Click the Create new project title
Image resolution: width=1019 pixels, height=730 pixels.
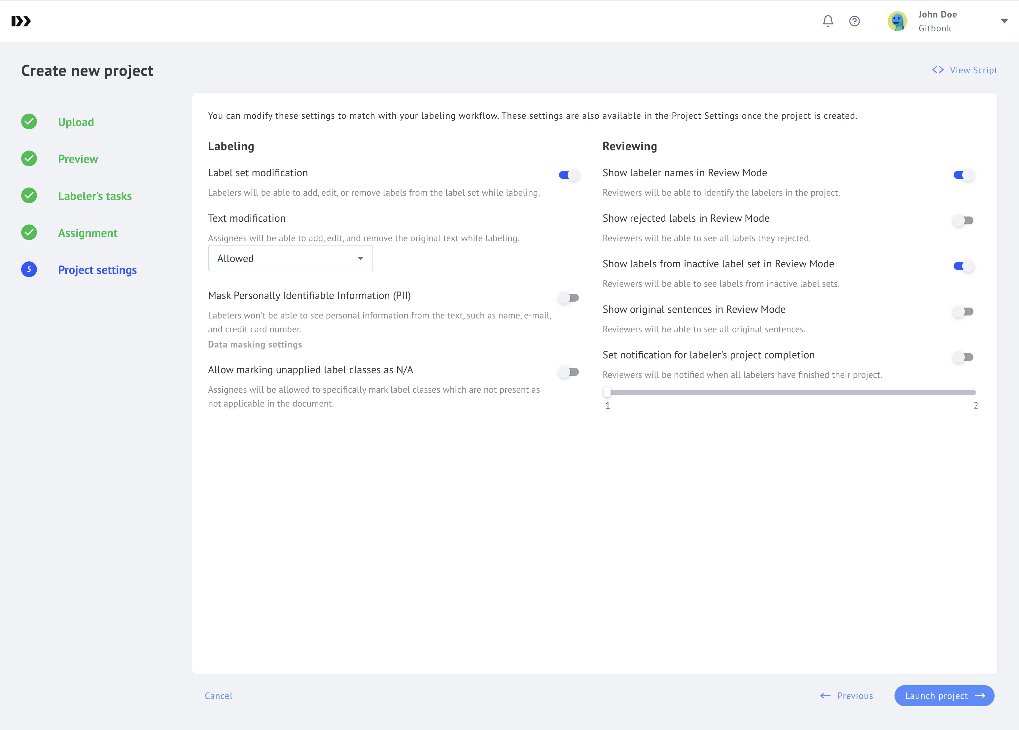point(87,71)
